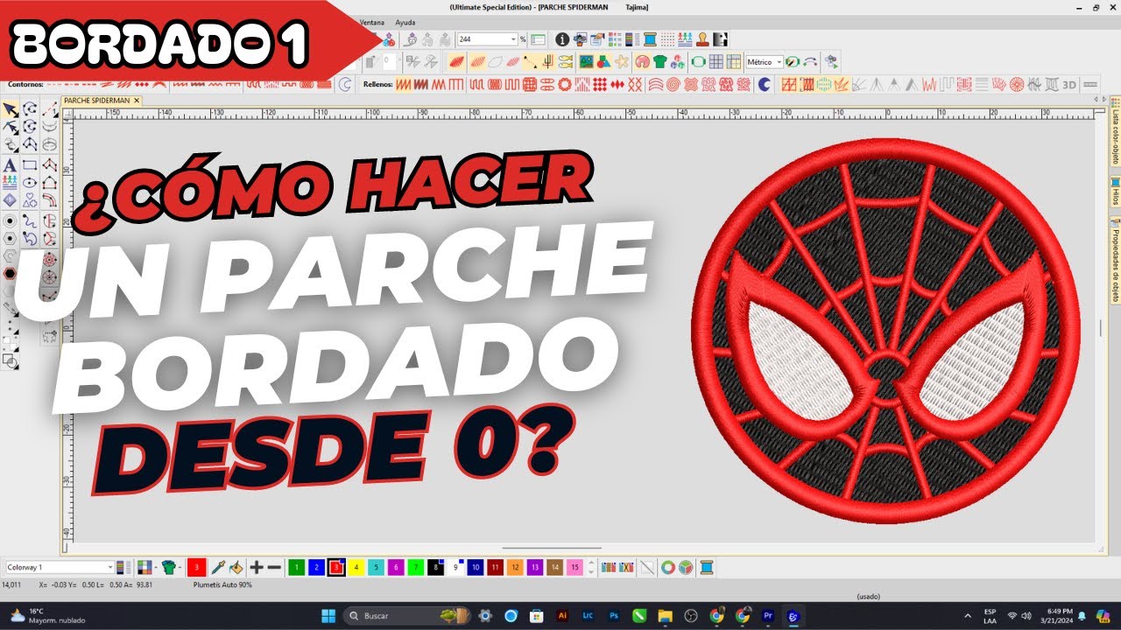This screenshot has height=630, width=1121.
Task: Open Photoshop from the taskbar
Action: coord(614,616)
